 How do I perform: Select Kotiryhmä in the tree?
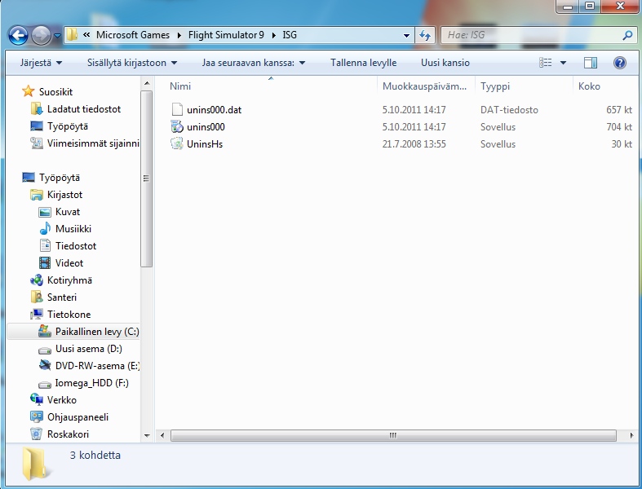pos(69,280)
